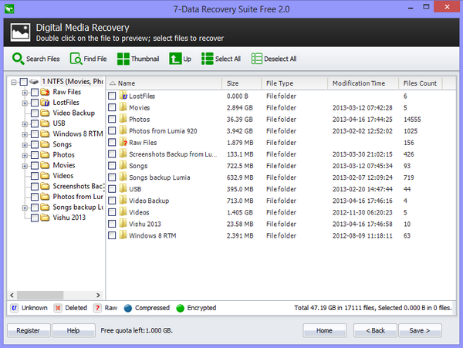Expand Movies node in tree
The height and width of the screenshot is (348, 463).
25,166
